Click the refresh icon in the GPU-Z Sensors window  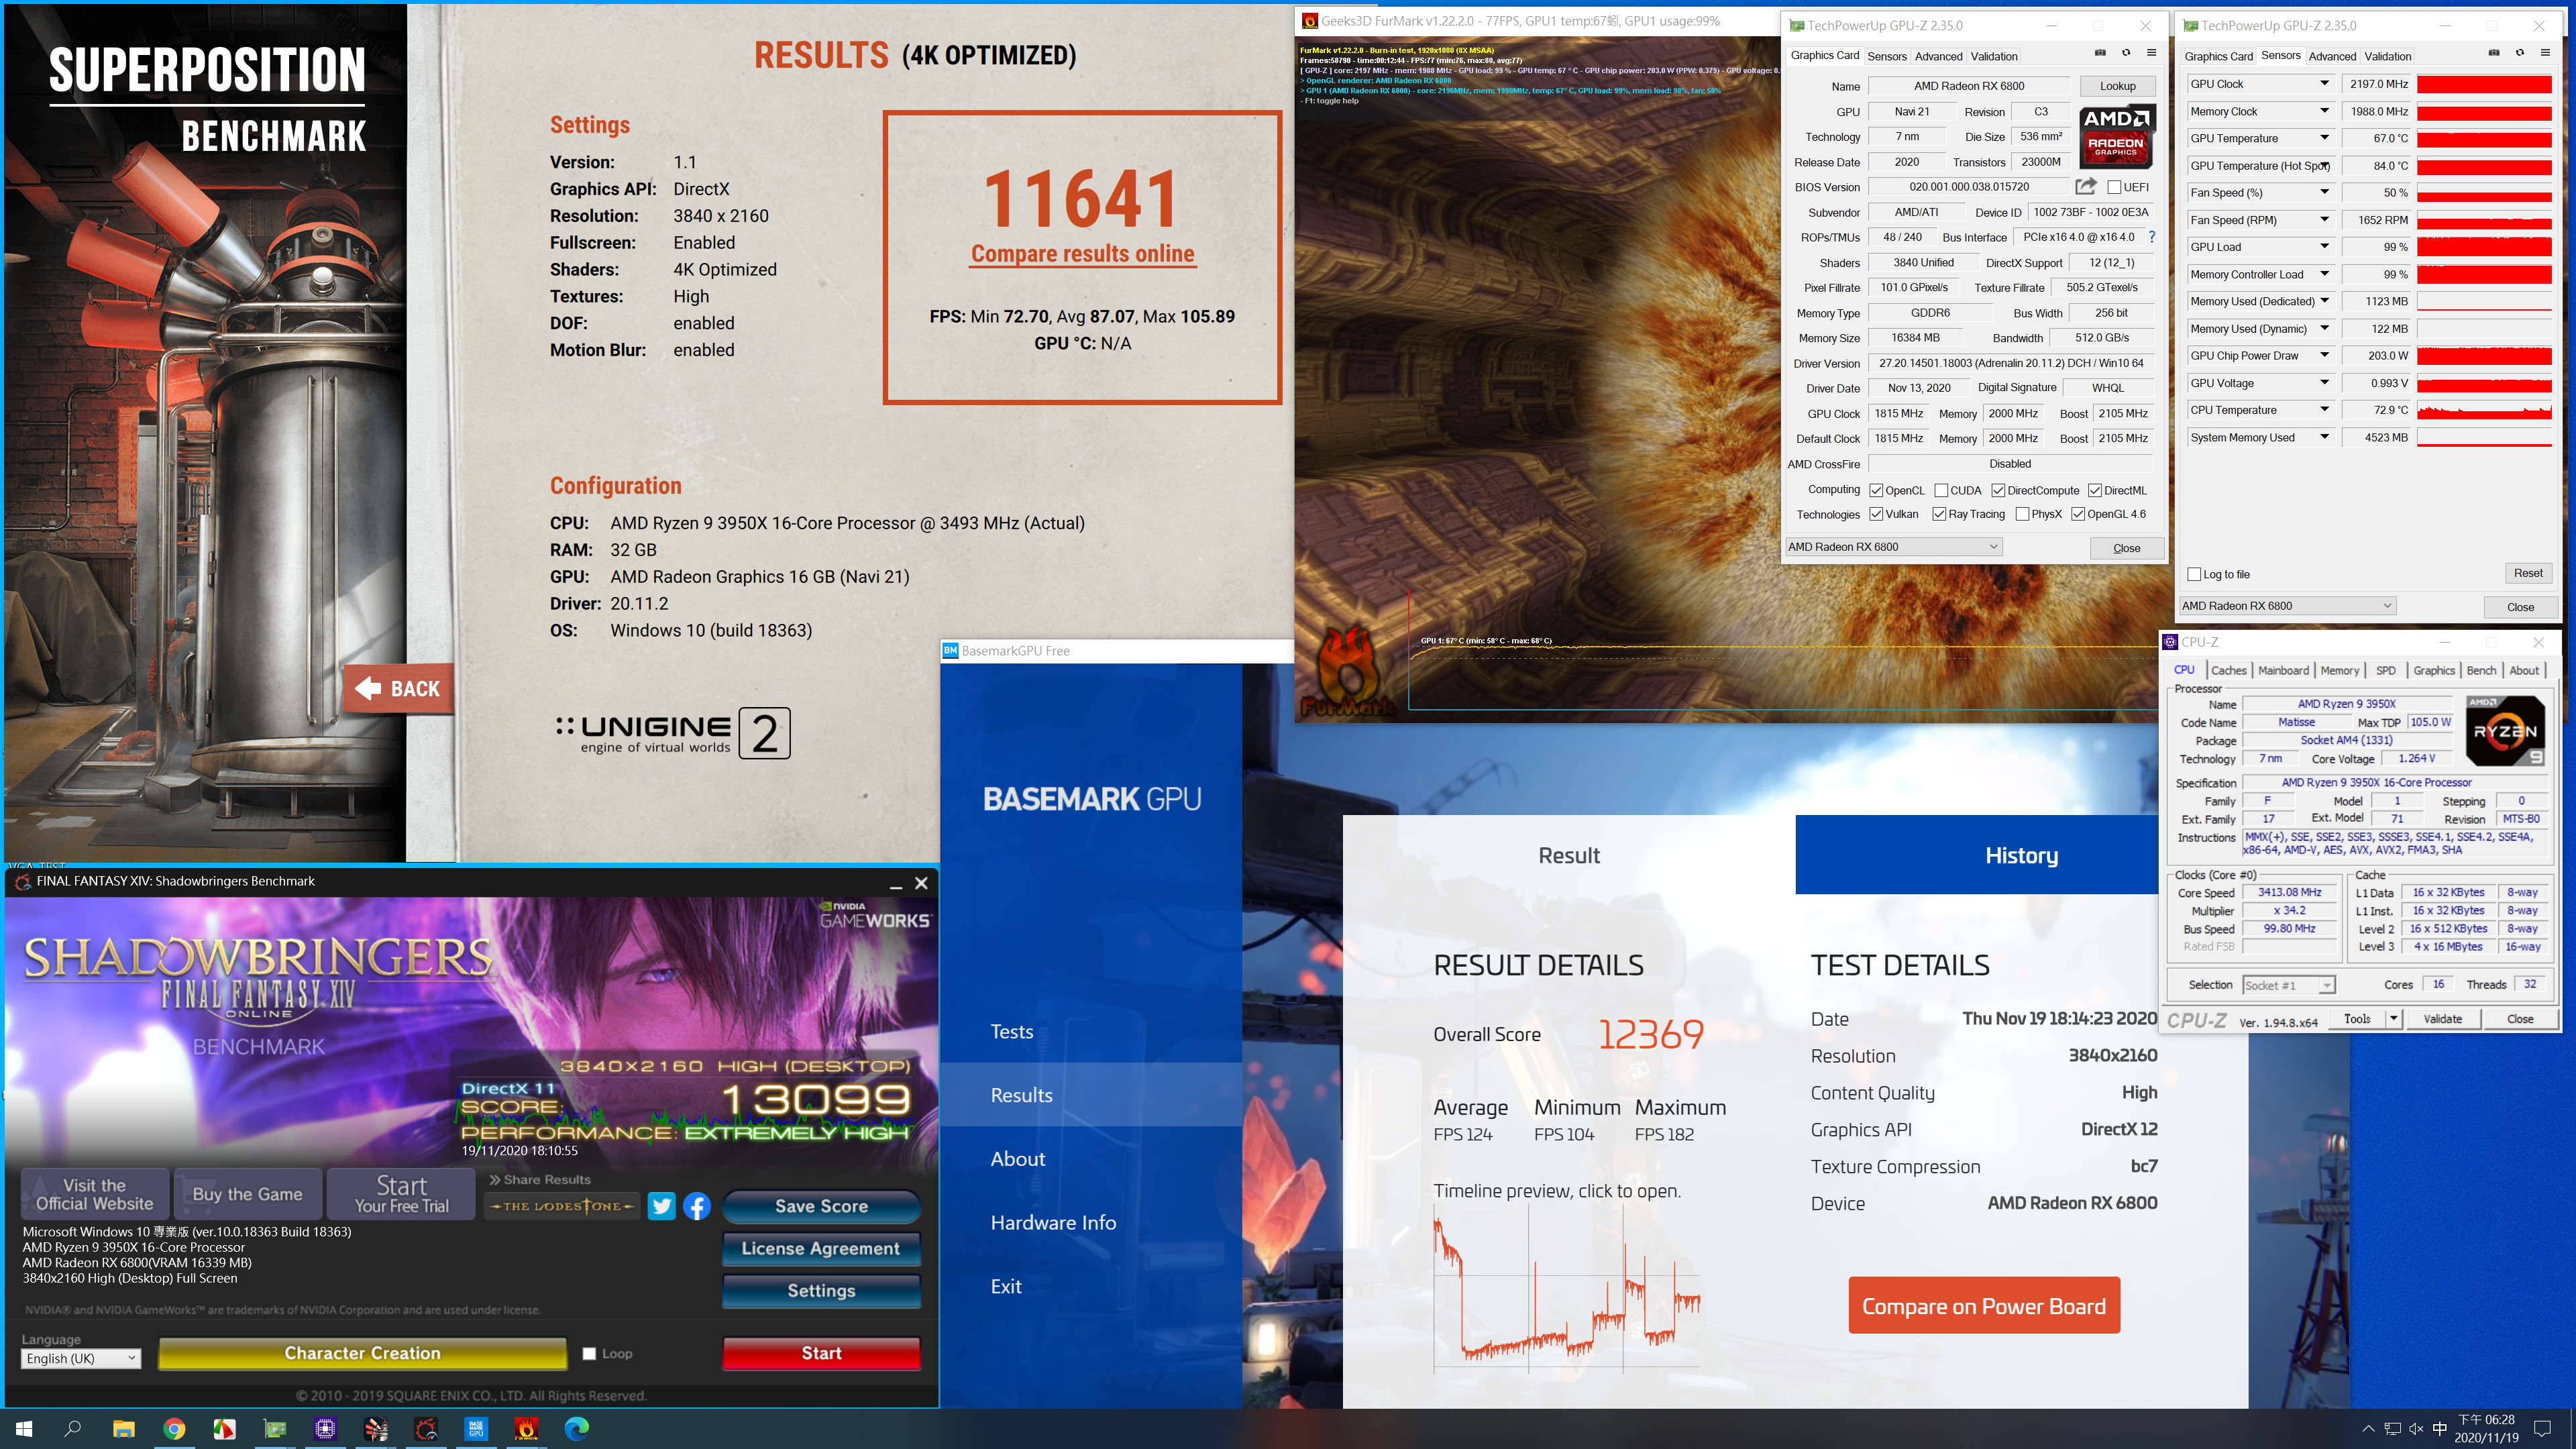(2520, 53)
